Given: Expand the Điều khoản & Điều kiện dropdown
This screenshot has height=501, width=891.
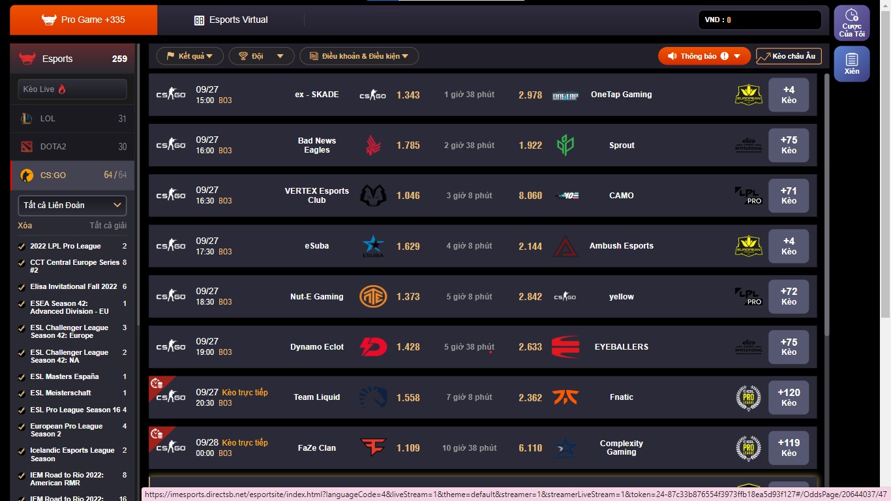Looking at the screenshot, I should 359,56.
